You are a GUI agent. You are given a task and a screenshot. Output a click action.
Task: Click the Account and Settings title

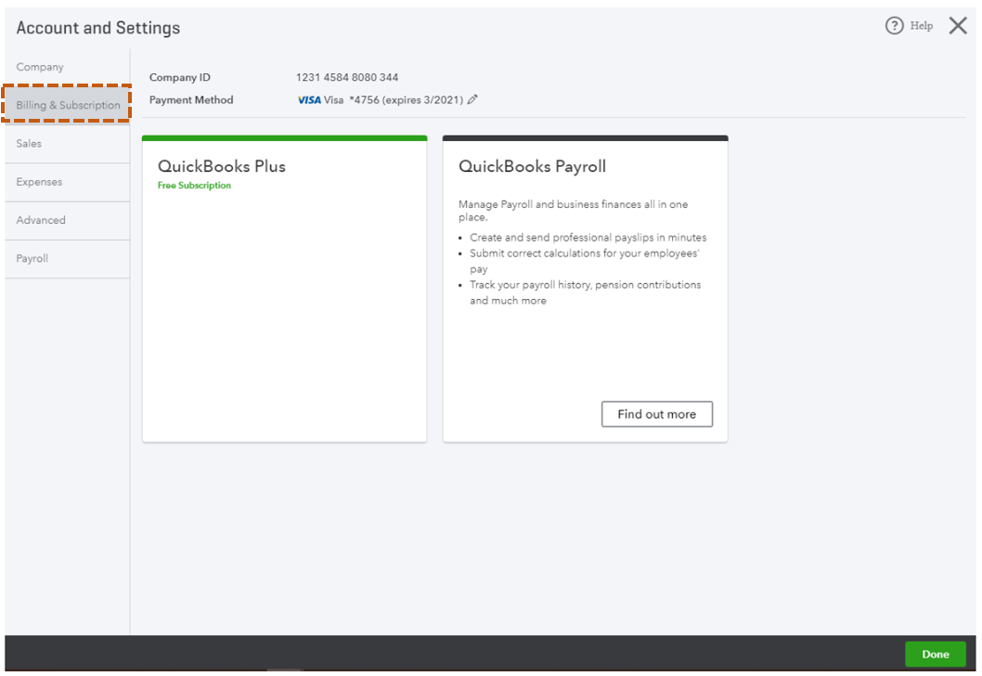[98, 28]
